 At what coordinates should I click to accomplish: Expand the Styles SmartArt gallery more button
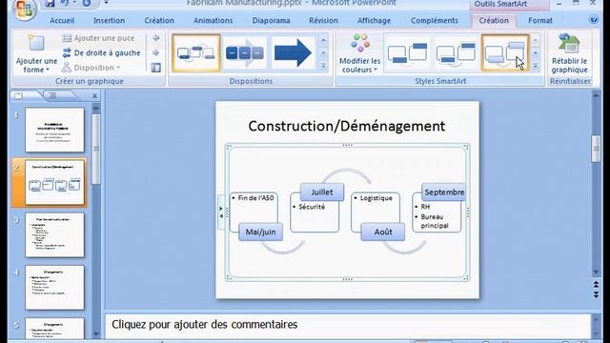pyautogui.click(x=536, y=66)
